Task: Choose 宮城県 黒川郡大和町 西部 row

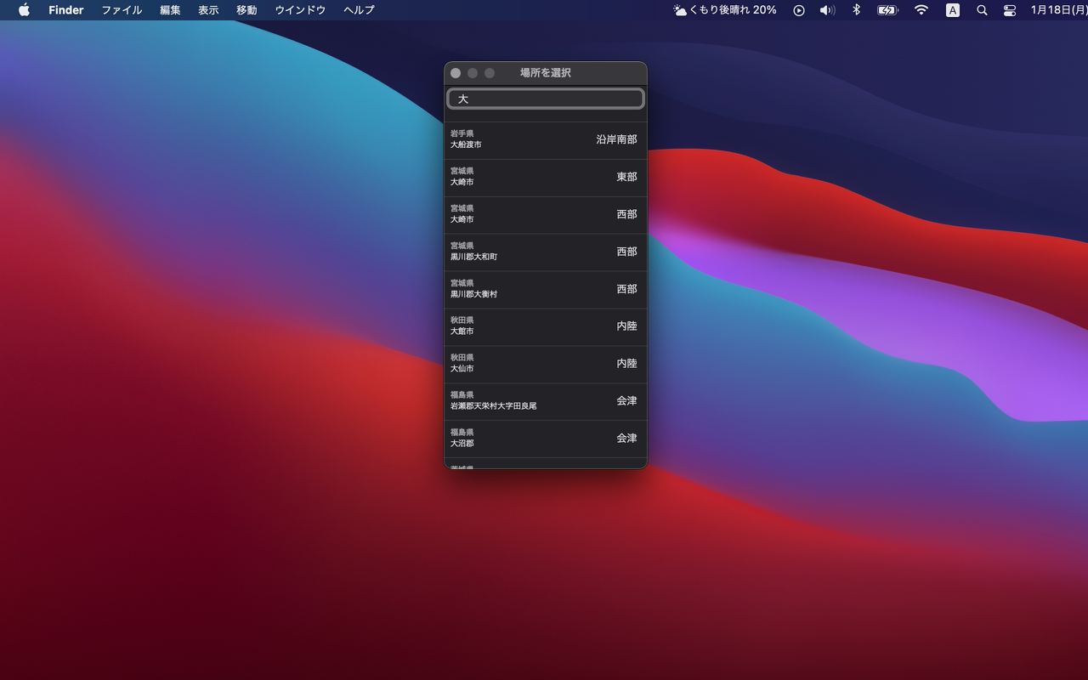Action: coord(546,252)
